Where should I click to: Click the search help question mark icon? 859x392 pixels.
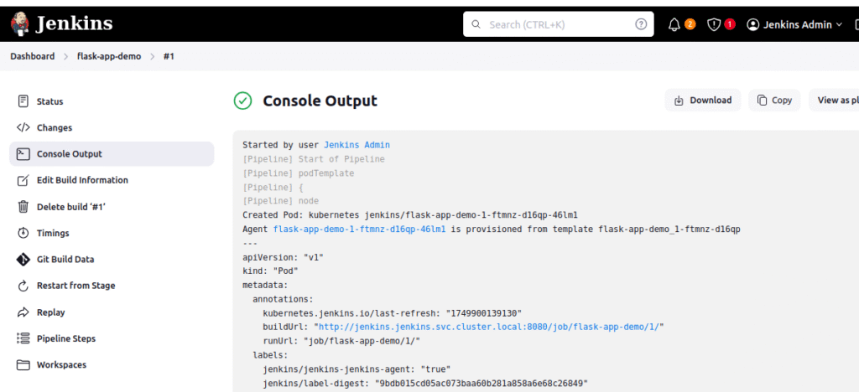[x=641, y=24]
